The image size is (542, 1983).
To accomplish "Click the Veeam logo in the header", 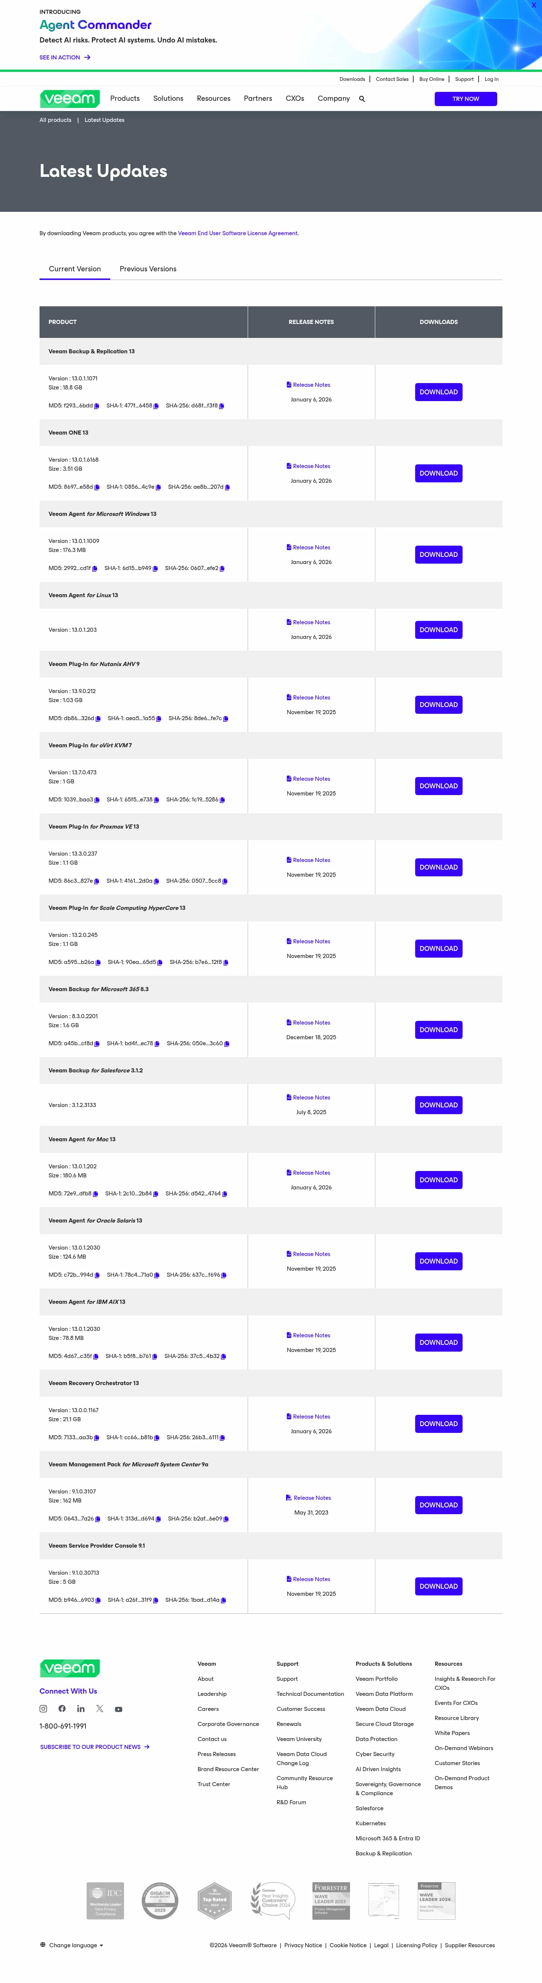I will click(69, 99).
